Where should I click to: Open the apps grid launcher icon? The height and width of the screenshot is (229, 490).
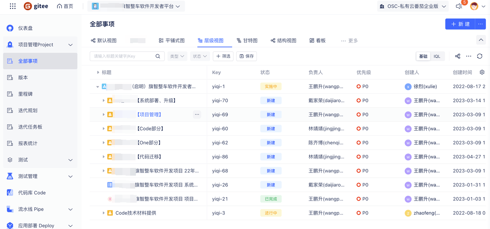point(13,6)
